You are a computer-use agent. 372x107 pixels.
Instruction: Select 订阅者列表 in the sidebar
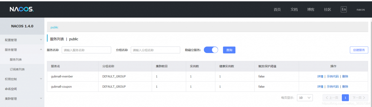[x=17, y=69]
